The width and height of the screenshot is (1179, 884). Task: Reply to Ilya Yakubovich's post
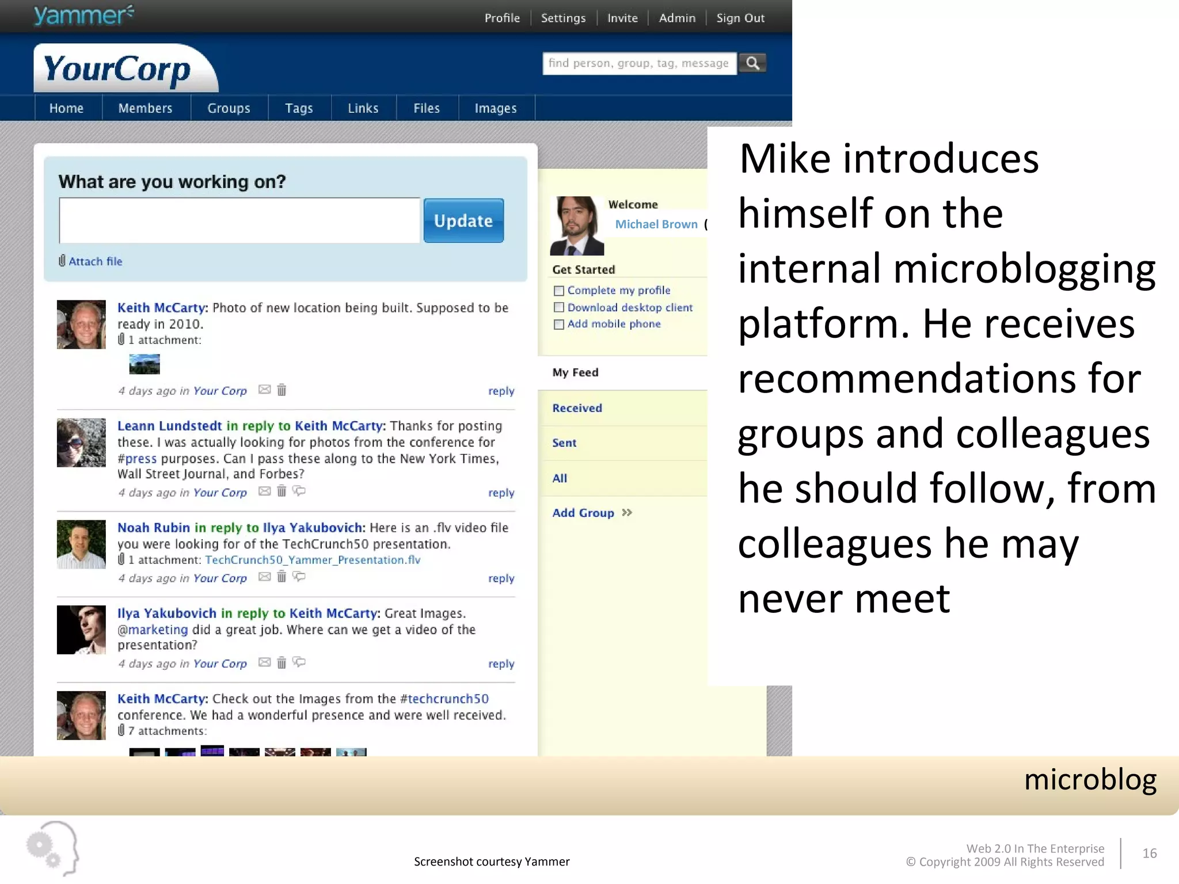(x=501, y=664)
